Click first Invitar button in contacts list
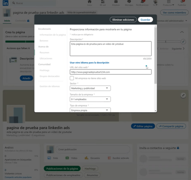The width and height of the screenshot is (191, 180). click(x=180, y=159)
